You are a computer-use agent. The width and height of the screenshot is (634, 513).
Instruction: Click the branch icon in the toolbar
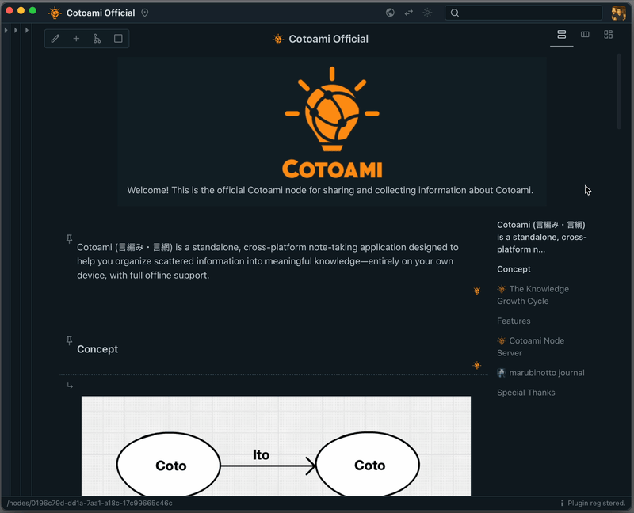point(97,39)
